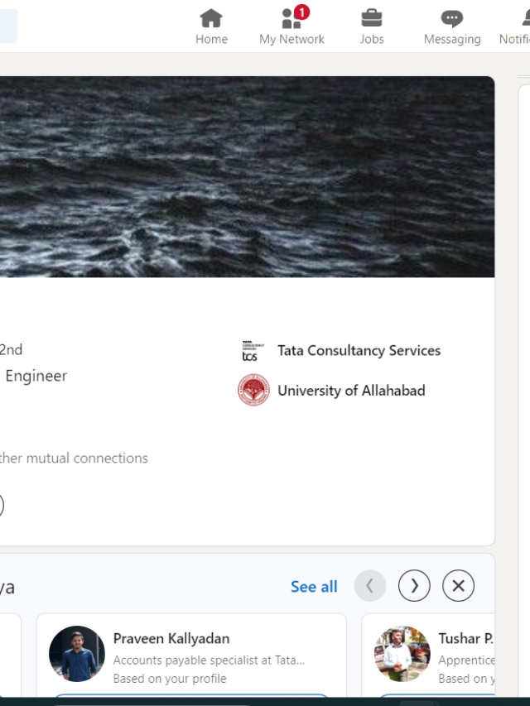The image size is (530, 706).
Task: Open the My Network icon
Action: tap(291, 18)
